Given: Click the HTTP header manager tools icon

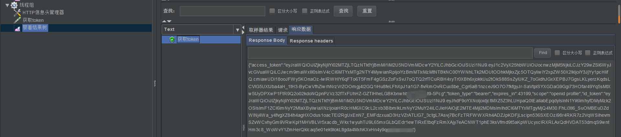Looking at the screenshot, I should [17, 13].
